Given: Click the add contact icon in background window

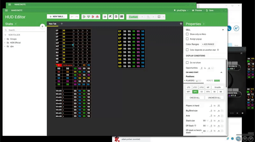Looking at the screenshot, I should [236, 28].
